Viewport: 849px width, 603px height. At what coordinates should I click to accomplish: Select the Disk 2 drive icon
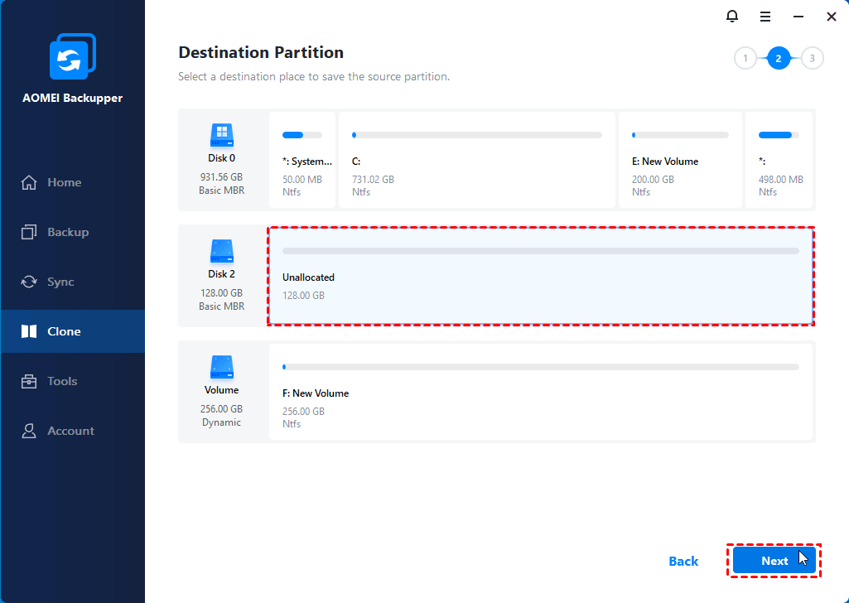pos(221,251)
